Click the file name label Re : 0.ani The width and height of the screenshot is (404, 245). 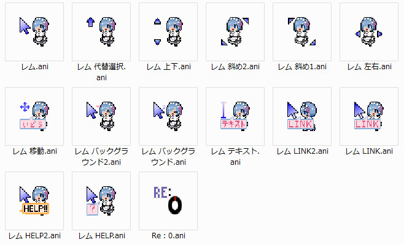click(168, 235)
